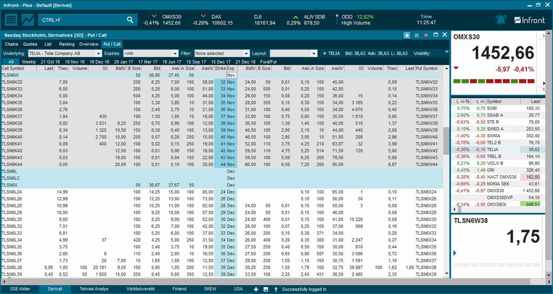Click the save desktop icon
Screen dimensions: 553x294
[266, 289]
